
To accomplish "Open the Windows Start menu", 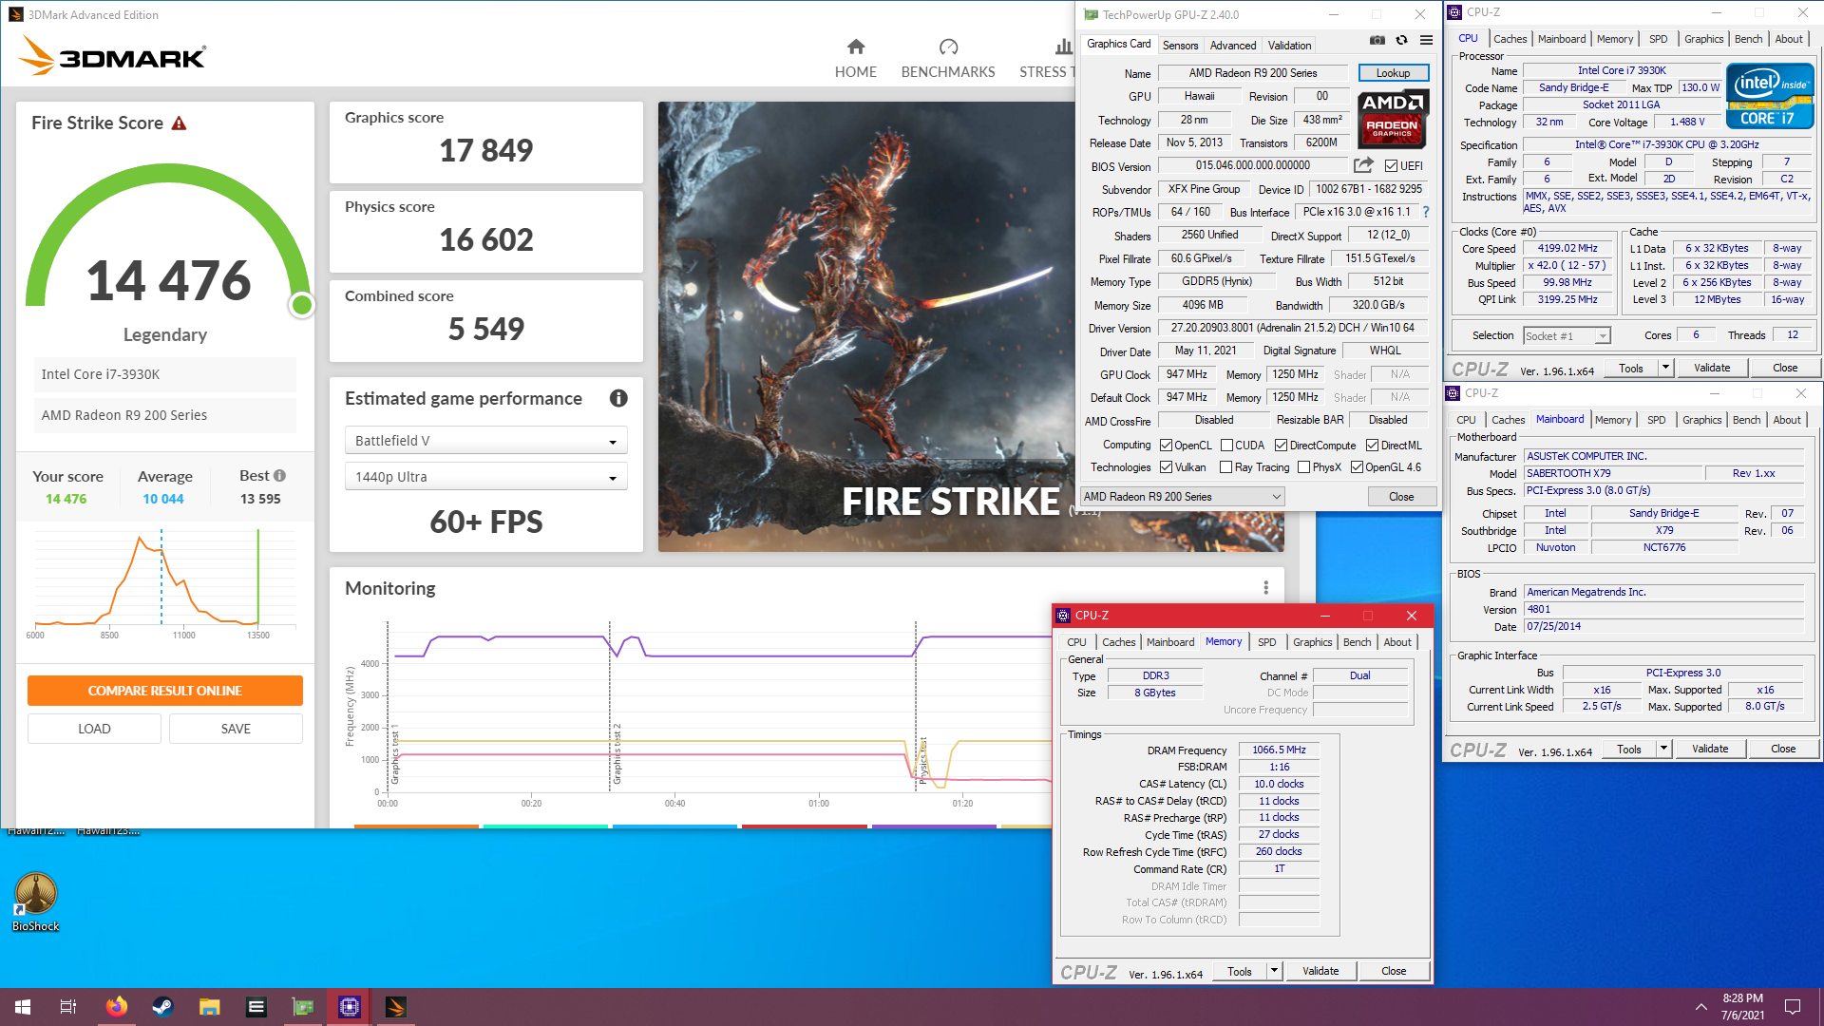I will click(23, 1007).
